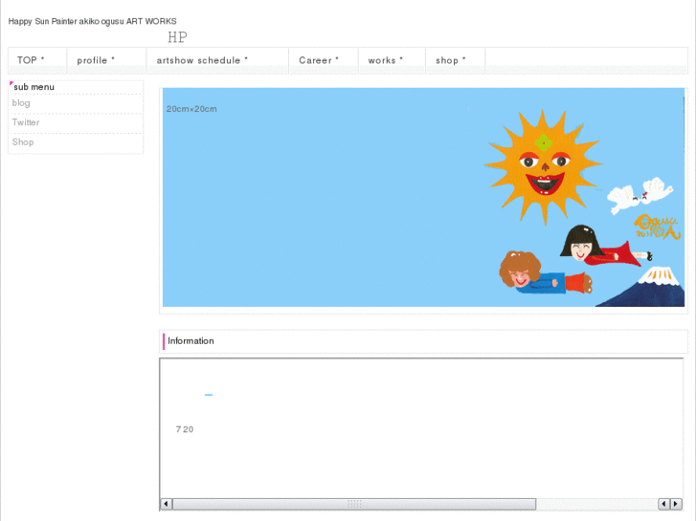Click the orange artist signature logo
The height and width of the screenshot is (521, 696).
(657, 228)
